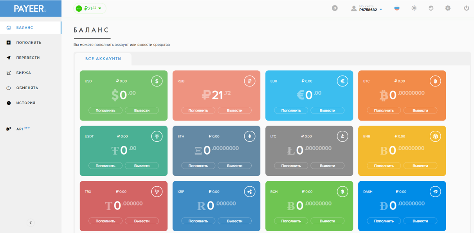Click the dash icon on DASH card
The height and width of the screenshot is (236, 474).
point(435,191)
